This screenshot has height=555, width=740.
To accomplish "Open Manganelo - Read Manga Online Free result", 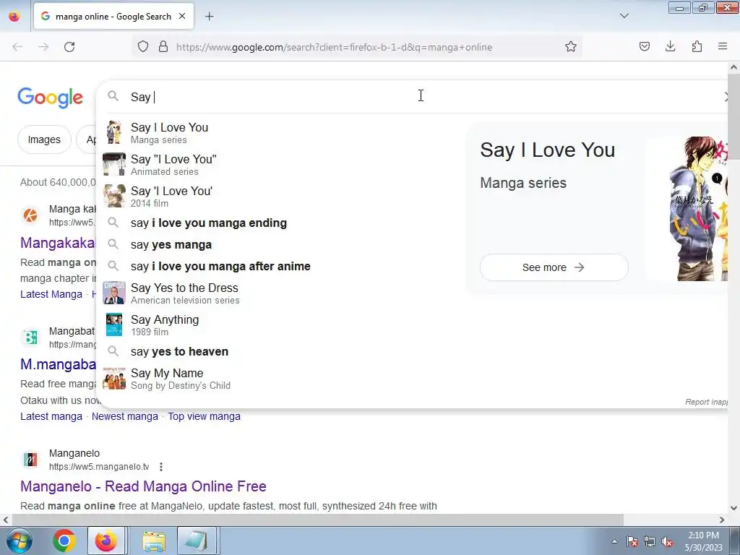I will tap(143, 486).
